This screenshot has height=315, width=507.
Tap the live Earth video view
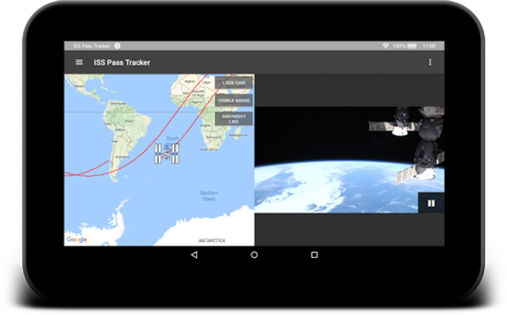349,160
